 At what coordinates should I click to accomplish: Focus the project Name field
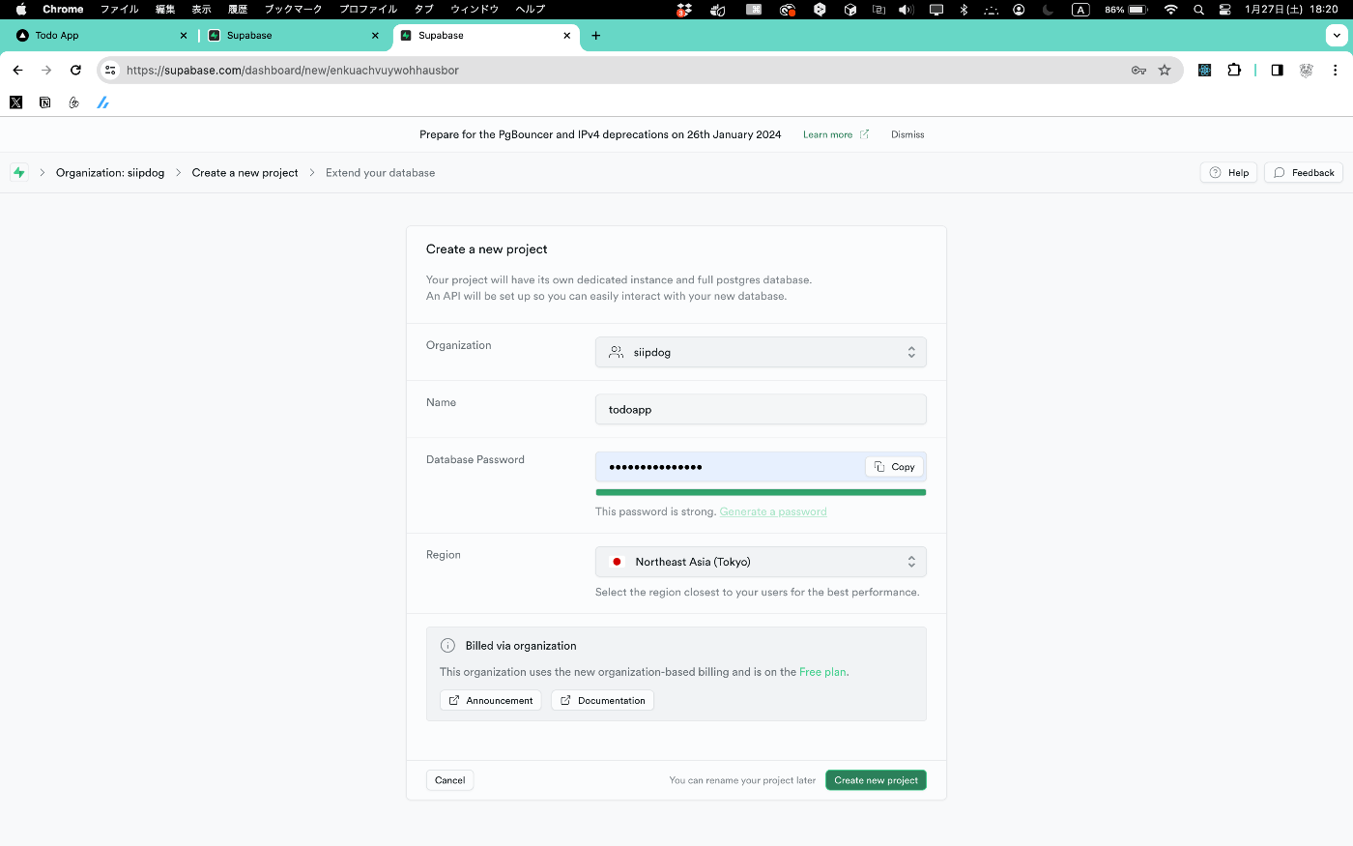click(x=761, y=409)
